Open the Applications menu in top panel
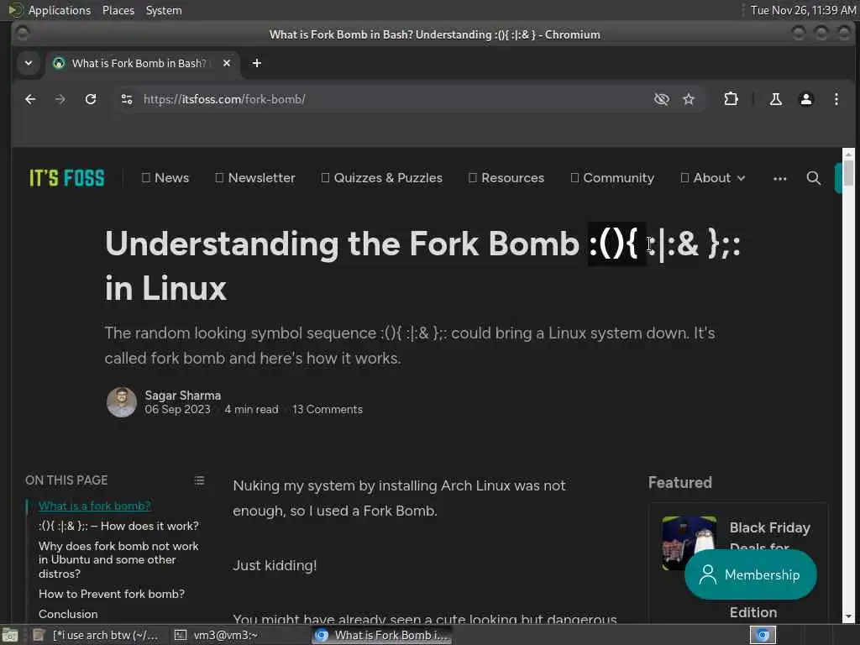The image size is (860, 645). point(60,10)
